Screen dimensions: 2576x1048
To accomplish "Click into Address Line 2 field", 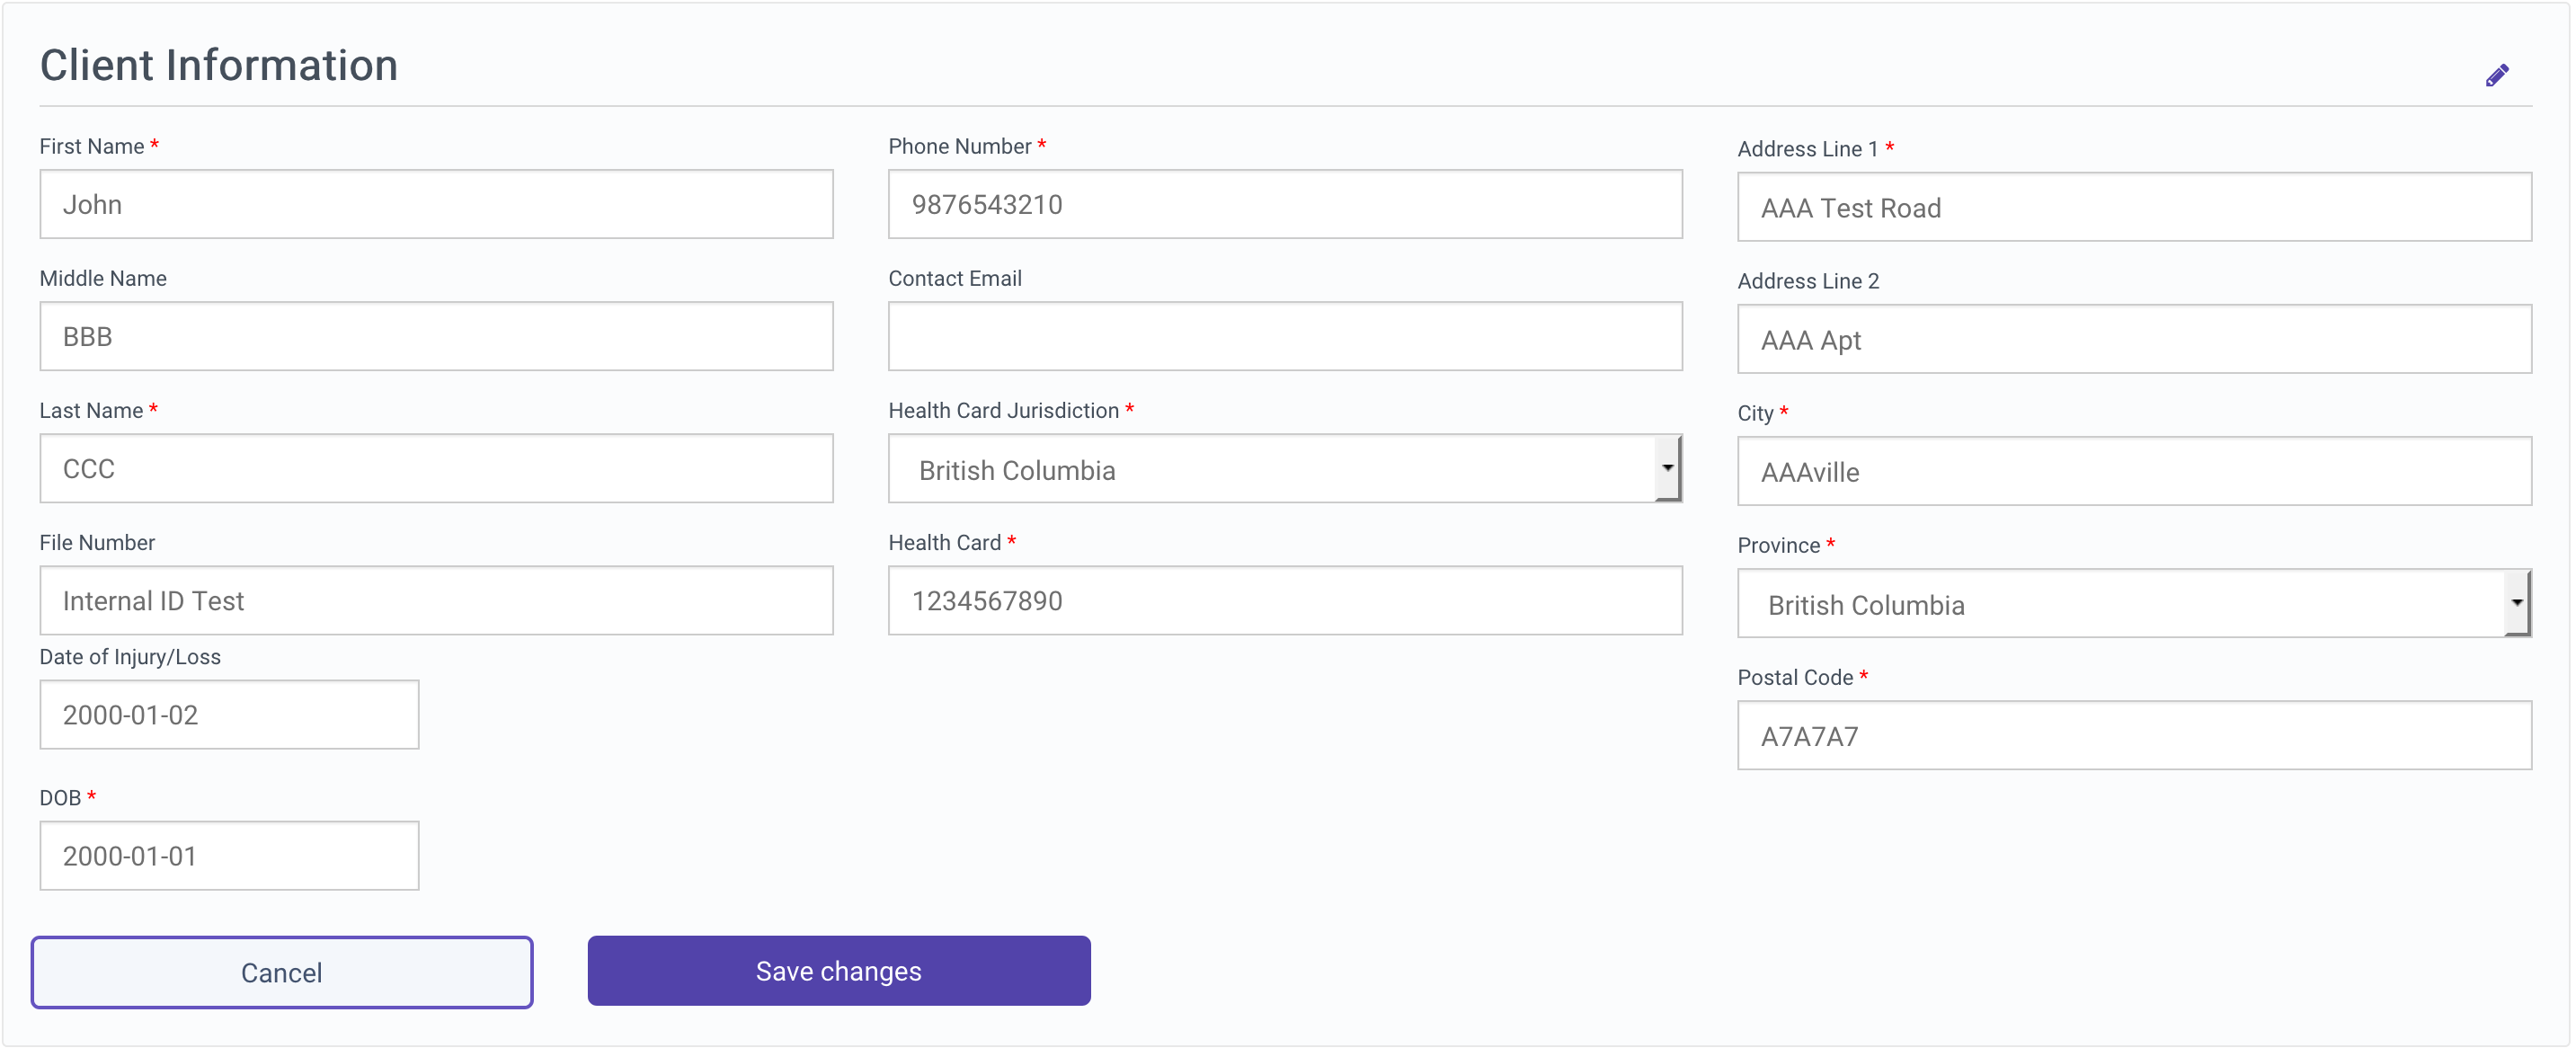I will 2134,339.
